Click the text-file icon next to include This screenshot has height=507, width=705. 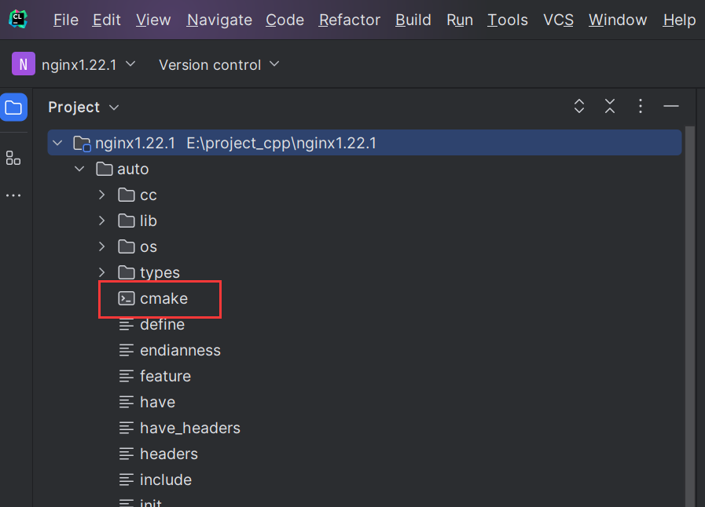[127, 480]
